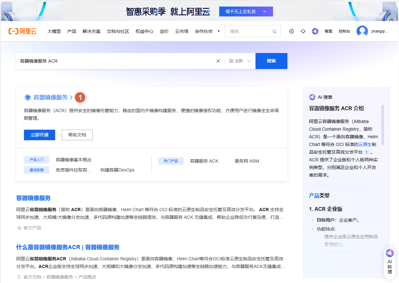
Task: Open the 合作伙伴 menu
Action: 204,31
